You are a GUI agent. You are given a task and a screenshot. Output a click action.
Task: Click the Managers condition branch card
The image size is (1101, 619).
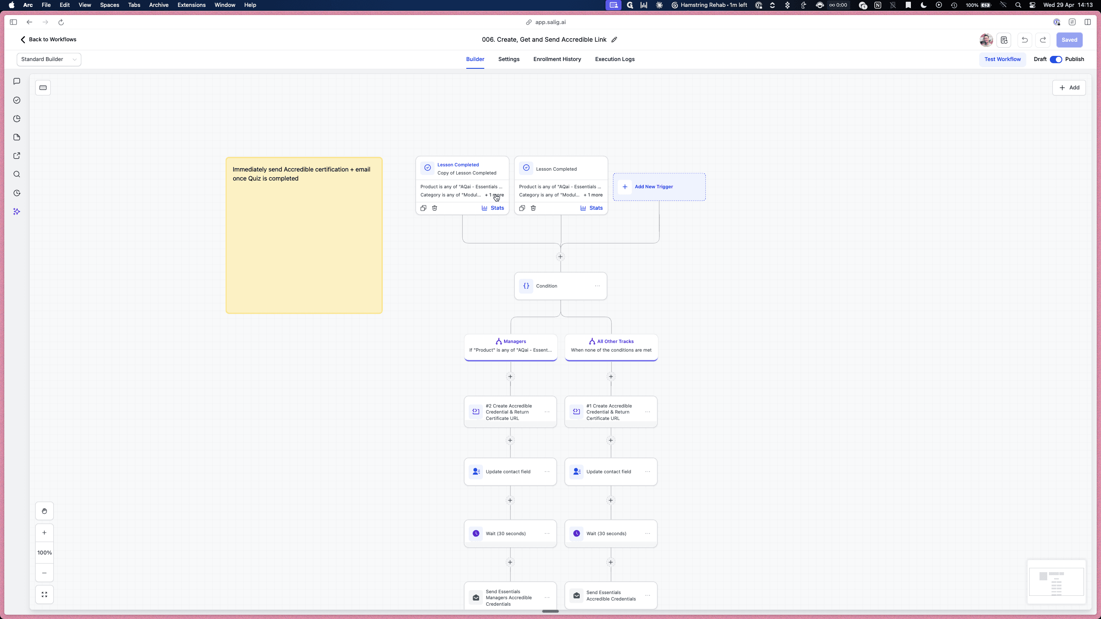tap(511, 347)
